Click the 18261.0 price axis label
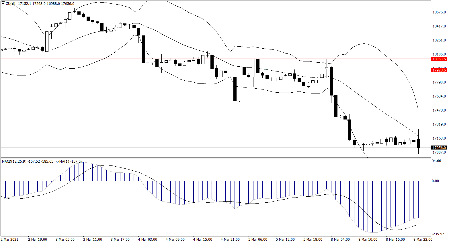This screenshot has width=449, height=243. [439, 40]
